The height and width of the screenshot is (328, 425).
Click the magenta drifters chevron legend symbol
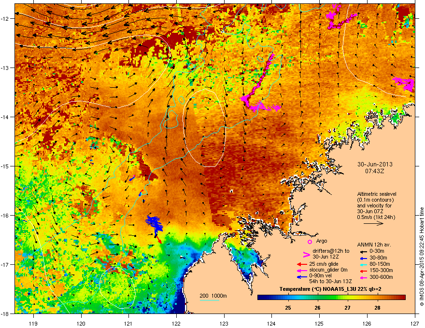click(x=306, y=254)
